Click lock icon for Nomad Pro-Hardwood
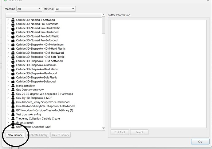The width and height of the screenshot is (212, 149). point(13,32)
